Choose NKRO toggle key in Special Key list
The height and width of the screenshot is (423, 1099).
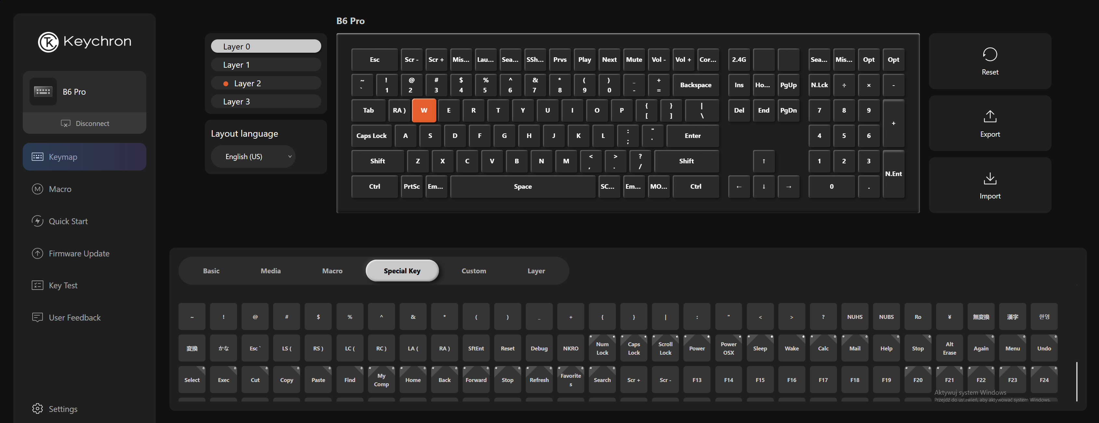571,348
